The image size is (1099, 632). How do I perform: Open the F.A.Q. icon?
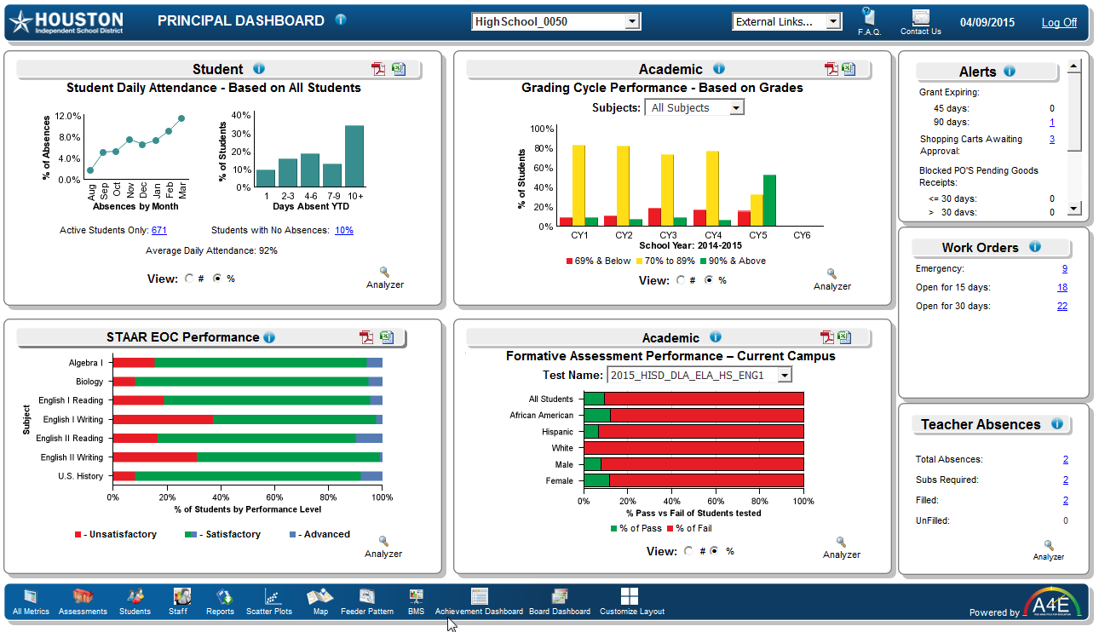(869, 21)
